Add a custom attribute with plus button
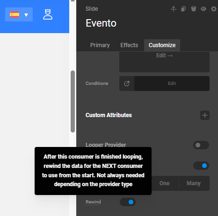Viewport: 218px width, 216px height. [205, 115]
